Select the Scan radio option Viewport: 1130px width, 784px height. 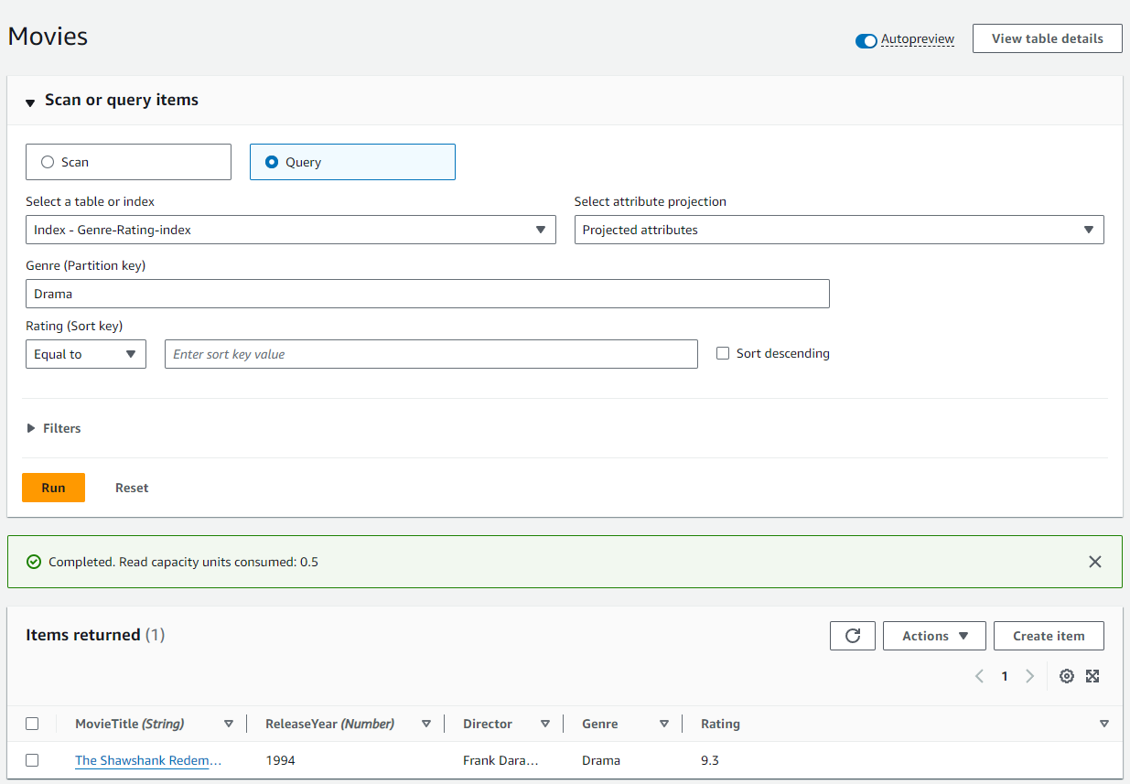pos(48,162)
